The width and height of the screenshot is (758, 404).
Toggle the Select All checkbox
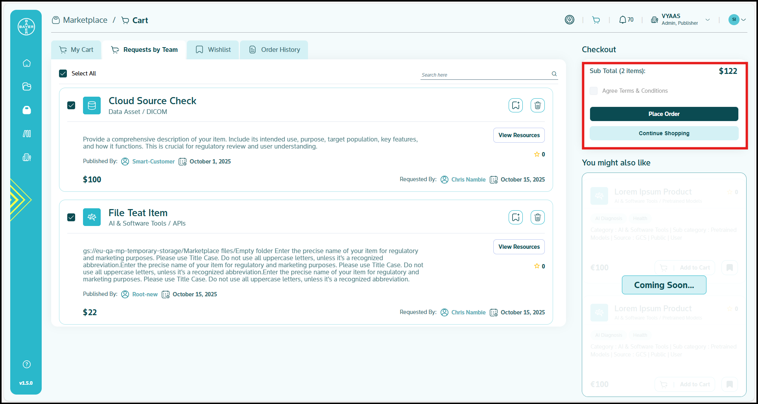pos(63,73)
